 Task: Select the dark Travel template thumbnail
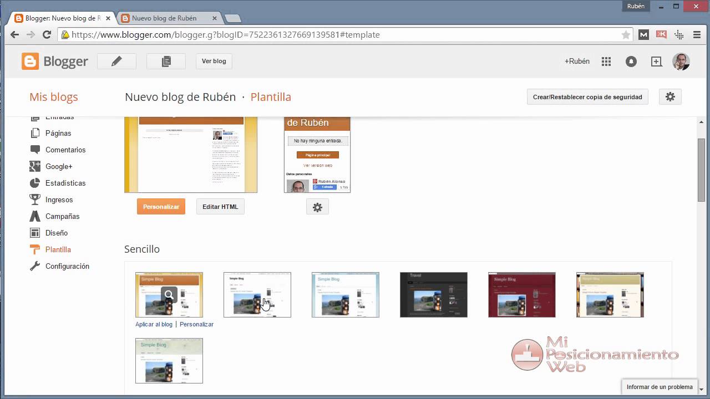click(433, 295)
